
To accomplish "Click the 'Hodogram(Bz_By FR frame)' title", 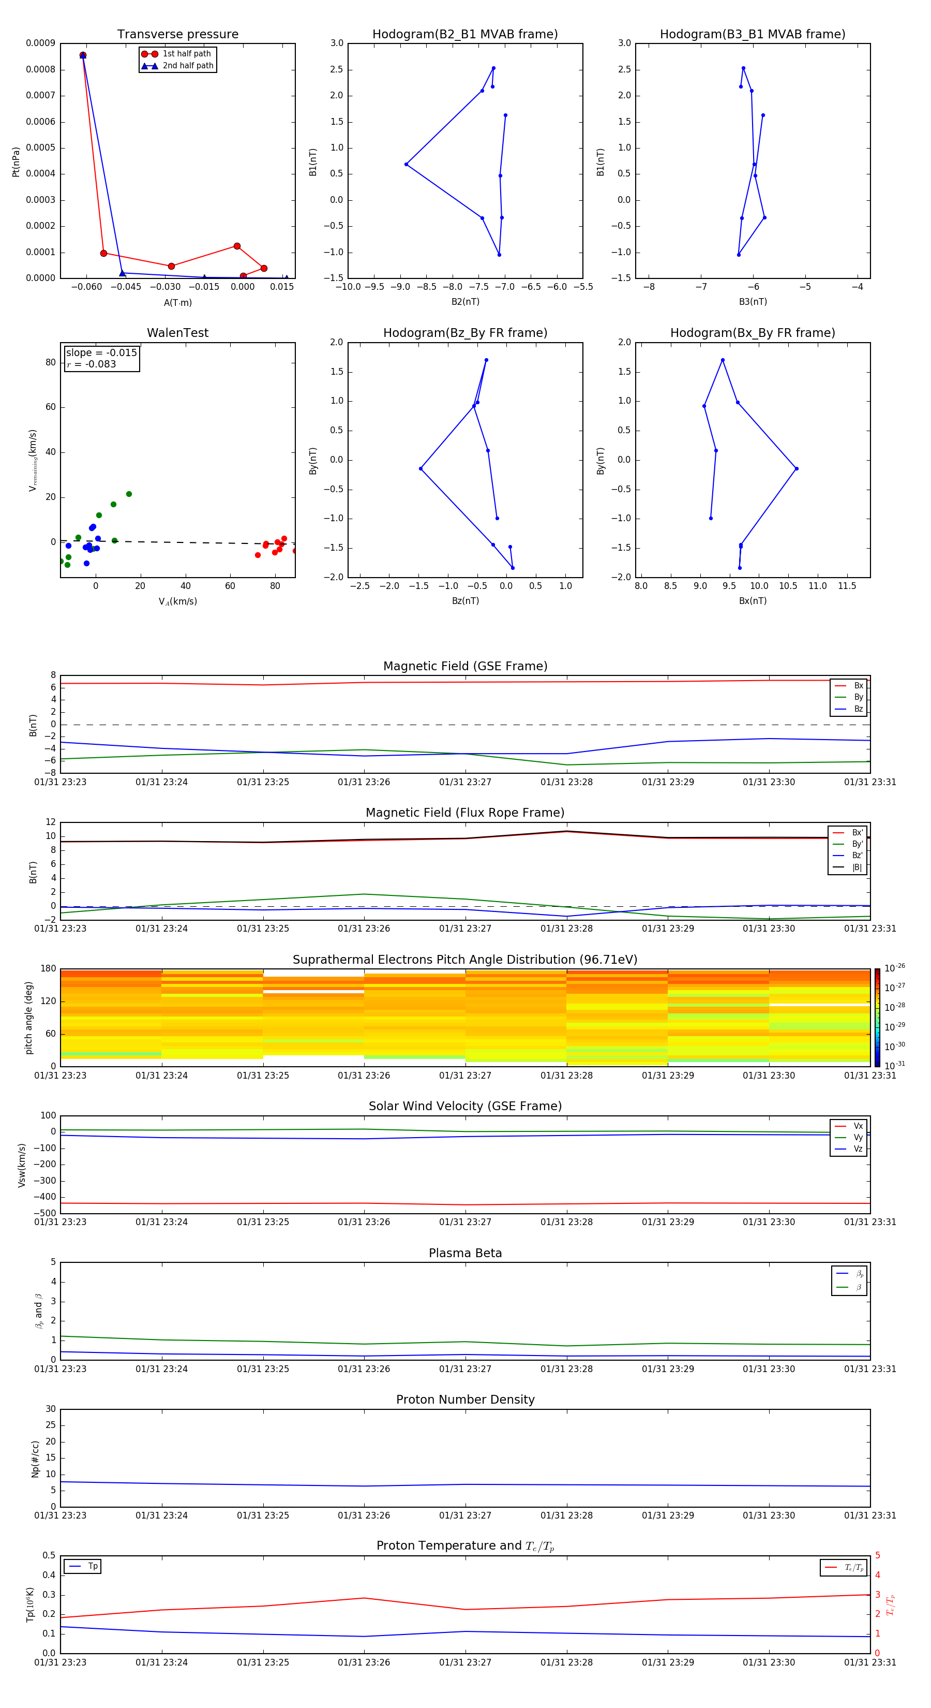I will click(465, 333).
